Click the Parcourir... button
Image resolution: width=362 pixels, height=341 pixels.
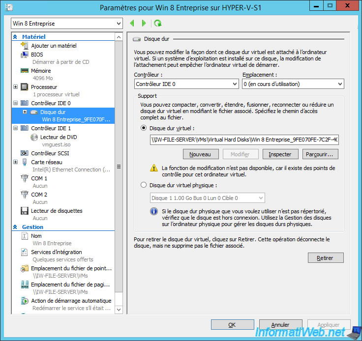click(x=320, y=154)
